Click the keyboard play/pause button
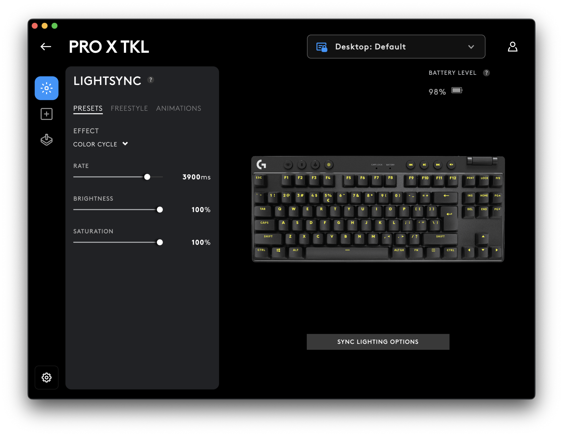Viewport: 563px width, 436px height. tap(424, 165)
